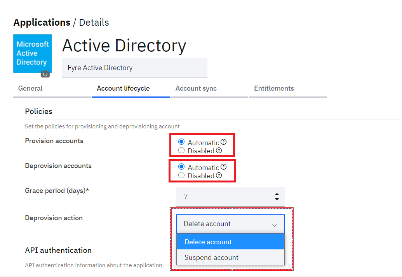Edit the Fyre Active Directory name field
The height and width of the screenshot is (277, 402).
coord(135,68)
